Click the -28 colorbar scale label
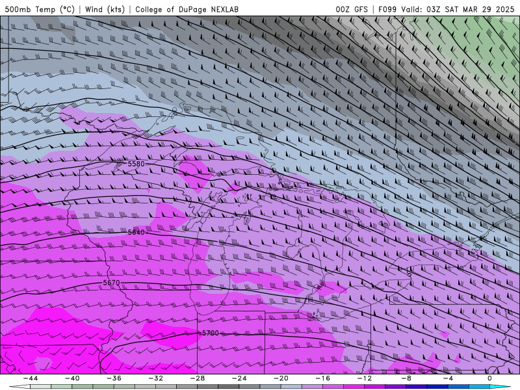Viewport: 520px width, 390px height. coord(198,378)
